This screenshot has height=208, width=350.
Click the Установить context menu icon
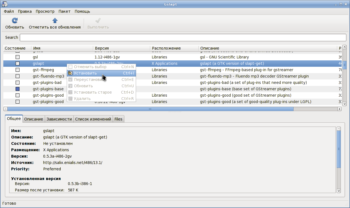(70, 73)
